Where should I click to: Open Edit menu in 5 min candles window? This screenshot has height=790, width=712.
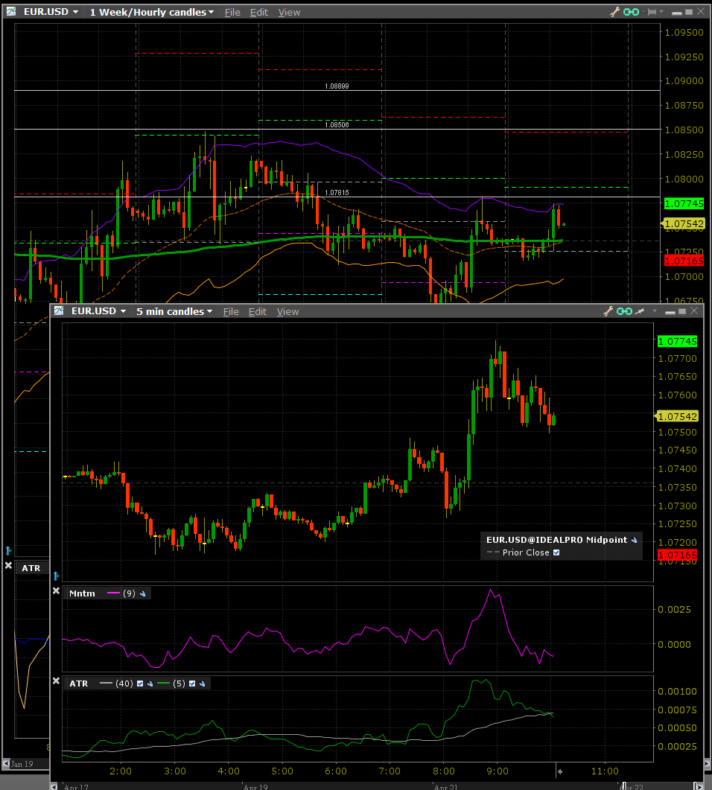[258, 312]
